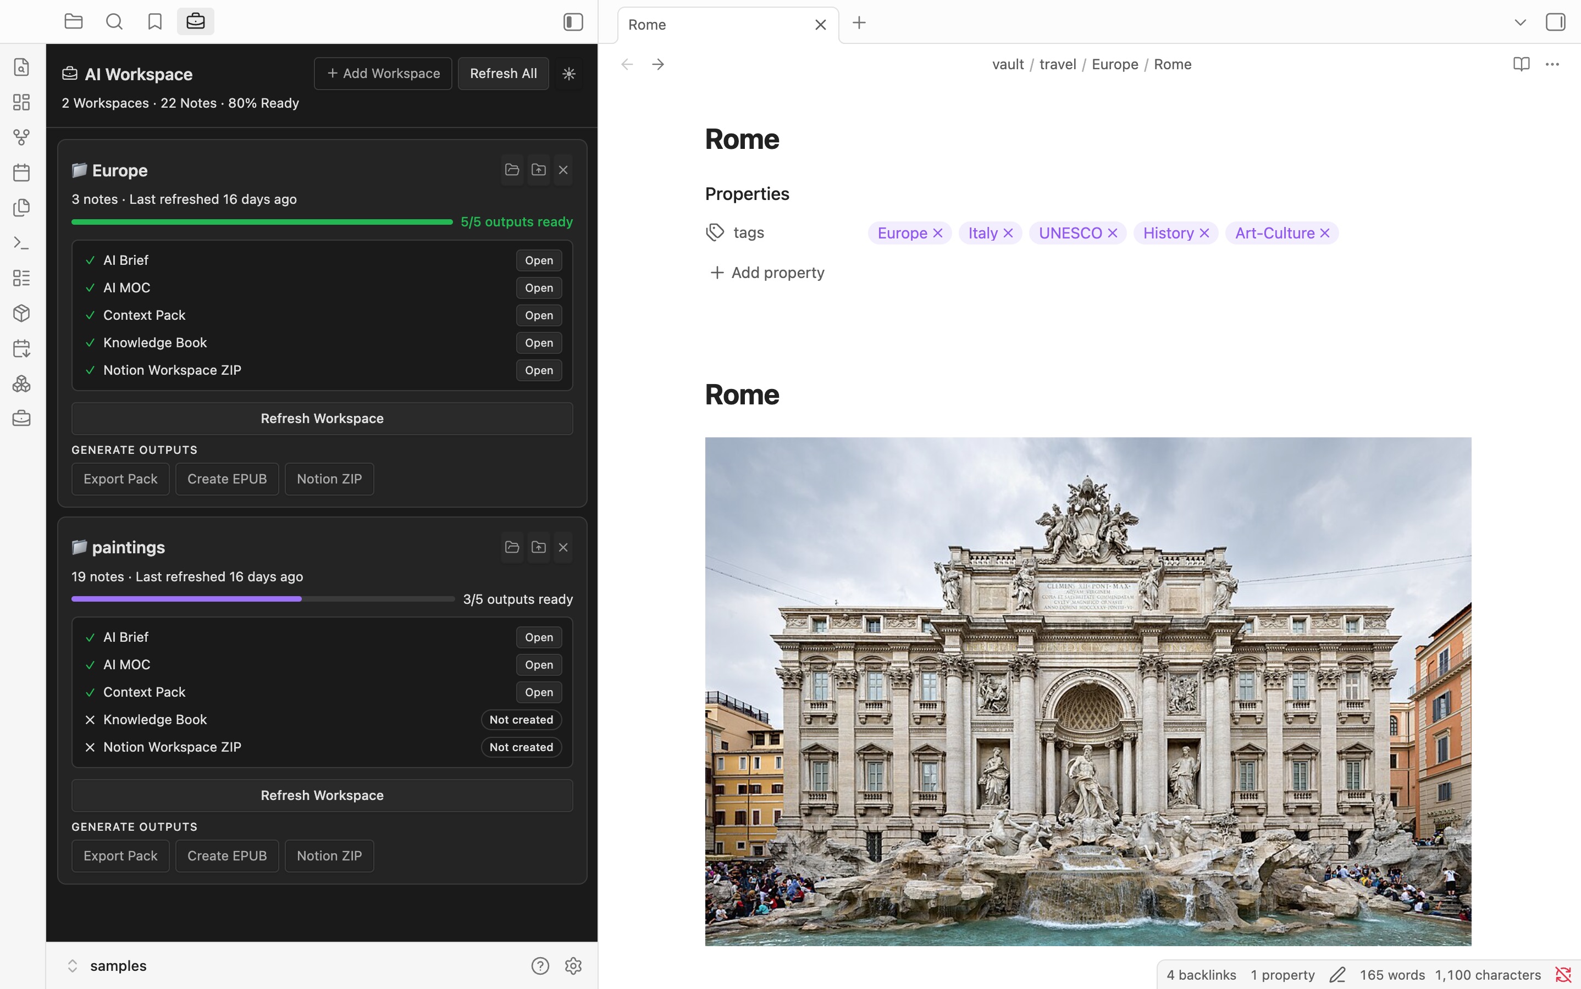Open the command palette terminal icon
This screenshot has height=989, width=1581.
tap(21, 243)
